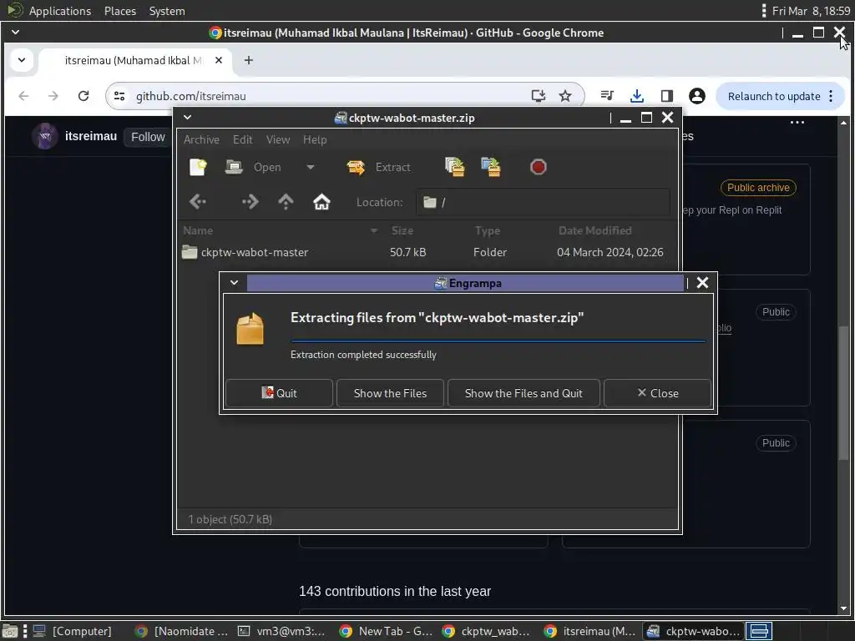This screenshot has height=641, width=855.
Task: Switch to the vm3@vm3 terminal taskbar item
Action: point(281,631)
